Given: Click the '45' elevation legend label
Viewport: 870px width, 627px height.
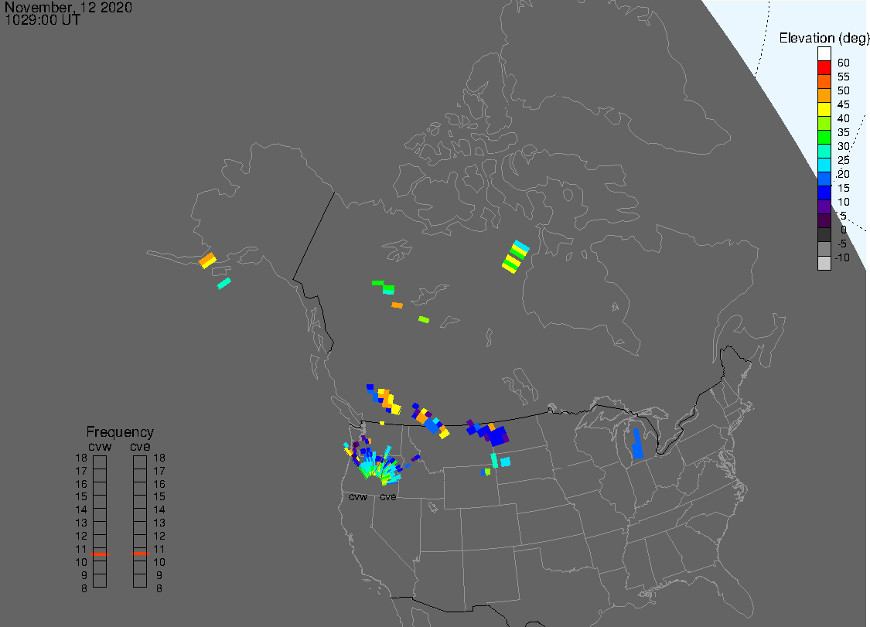Looking at the screenshot, I should 844,104.
